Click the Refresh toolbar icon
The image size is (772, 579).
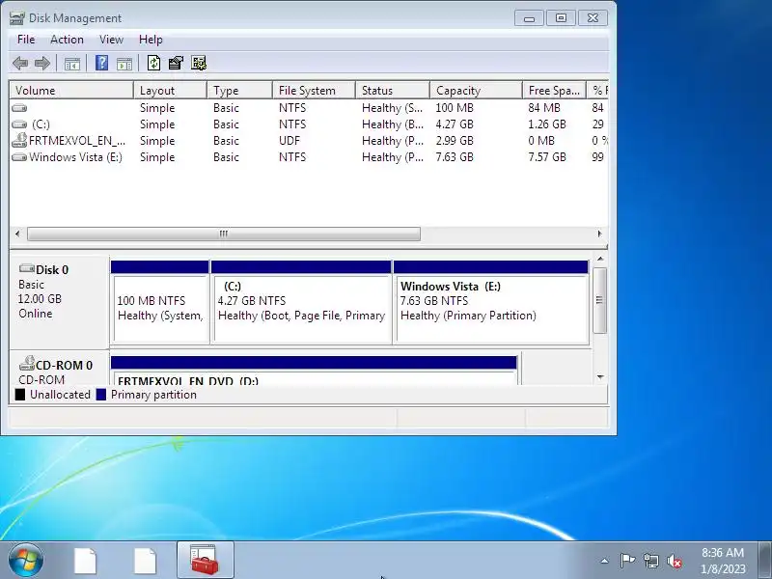pyautogui.click(x=153, y=63)
